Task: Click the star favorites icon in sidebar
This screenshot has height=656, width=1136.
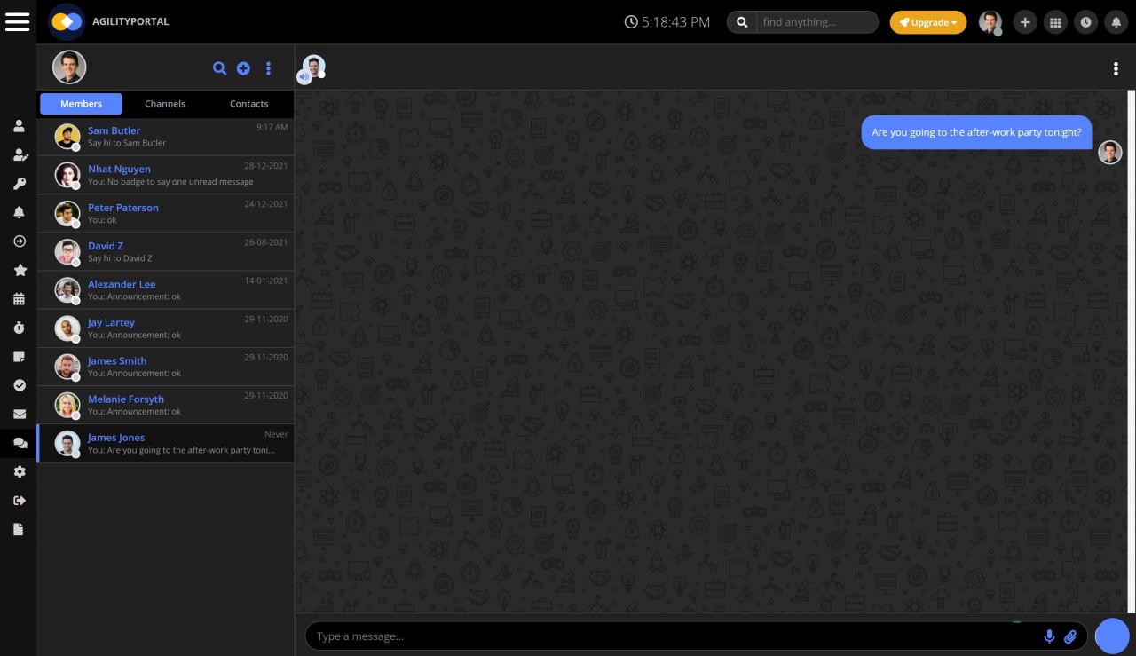Action: (x=19, y=270)
